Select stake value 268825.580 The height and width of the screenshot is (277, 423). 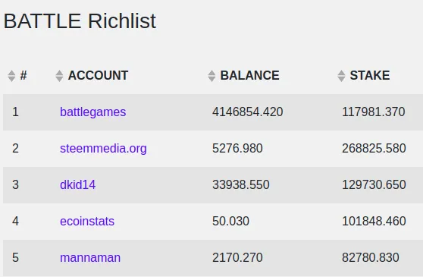(x=374, y=149)
